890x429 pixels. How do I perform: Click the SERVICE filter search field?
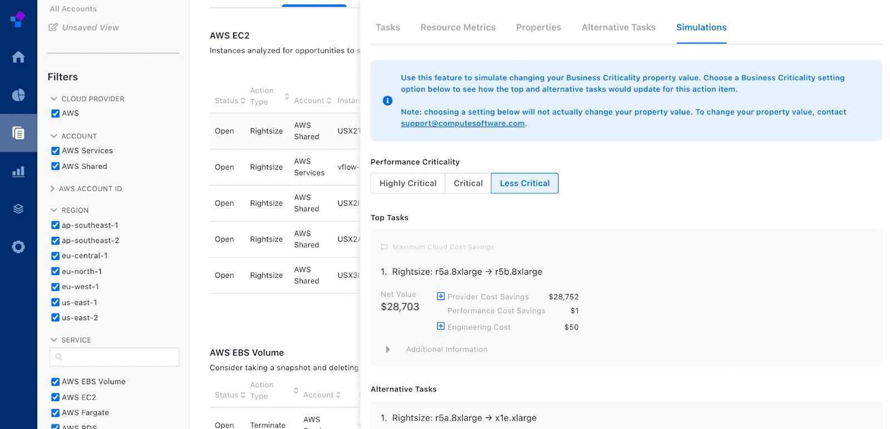point(115,357)
